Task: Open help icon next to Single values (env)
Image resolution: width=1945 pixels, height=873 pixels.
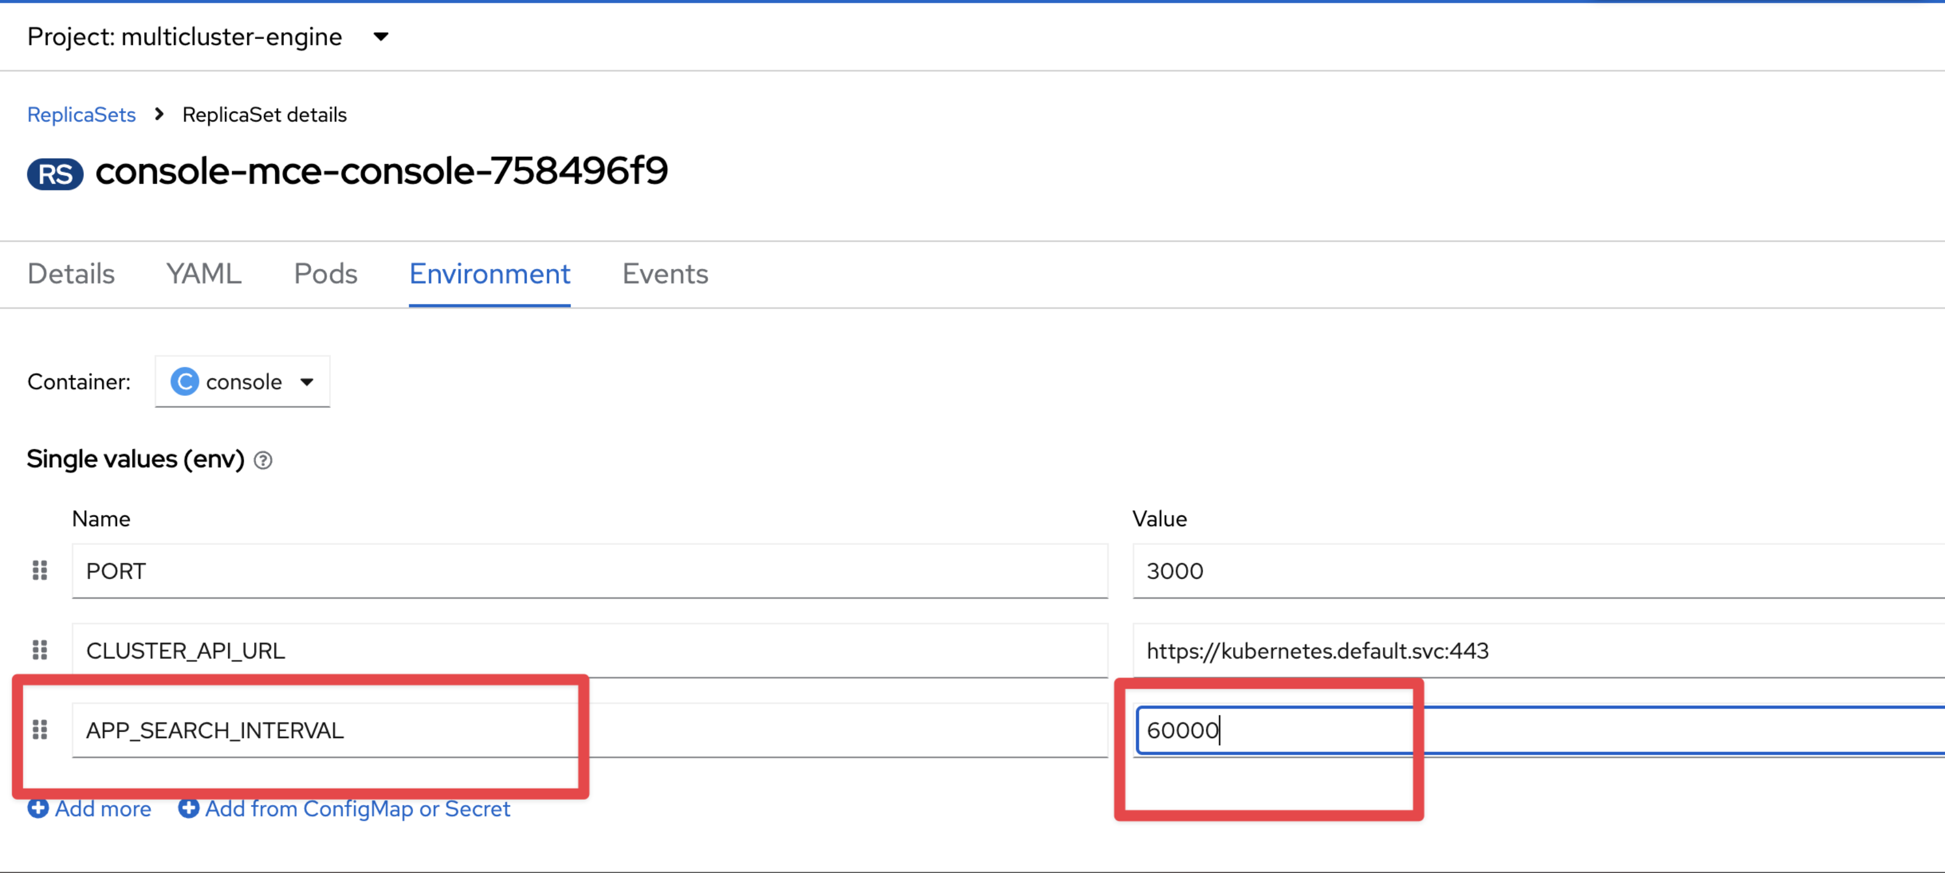Action: [x=263, y=460]
